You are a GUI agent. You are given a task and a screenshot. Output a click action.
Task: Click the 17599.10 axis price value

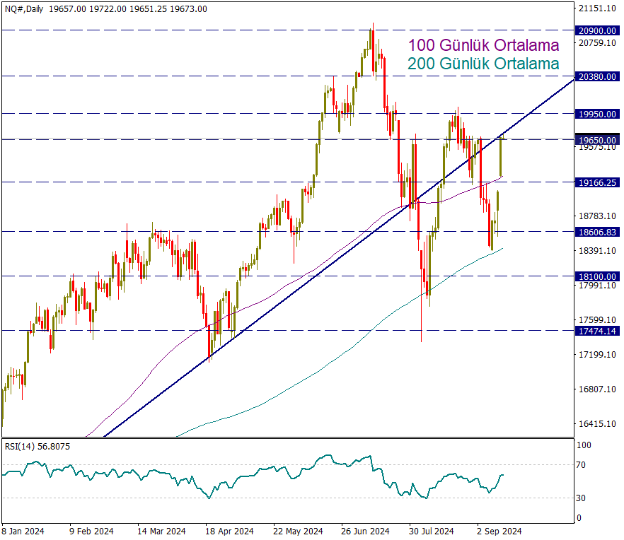597,319
